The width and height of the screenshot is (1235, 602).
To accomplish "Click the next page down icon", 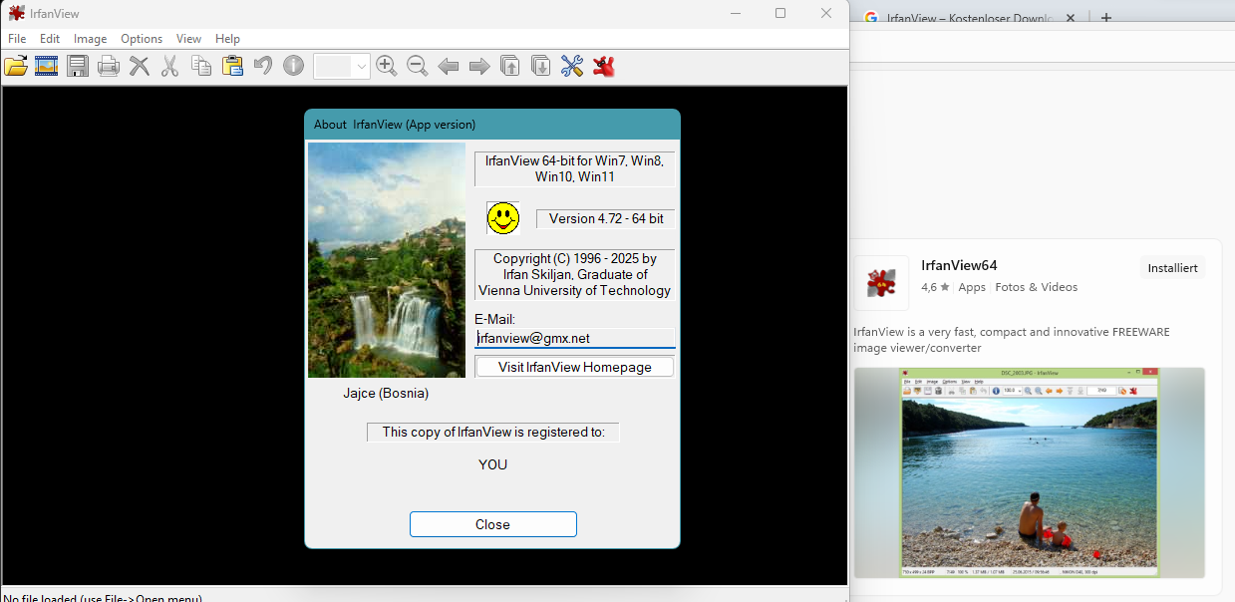I will (x=541, y=67).
